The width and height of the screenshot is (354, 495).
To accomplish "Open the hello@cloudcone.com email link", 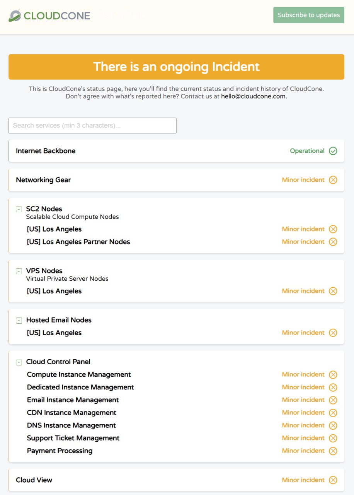I will [x=253, y=96].
